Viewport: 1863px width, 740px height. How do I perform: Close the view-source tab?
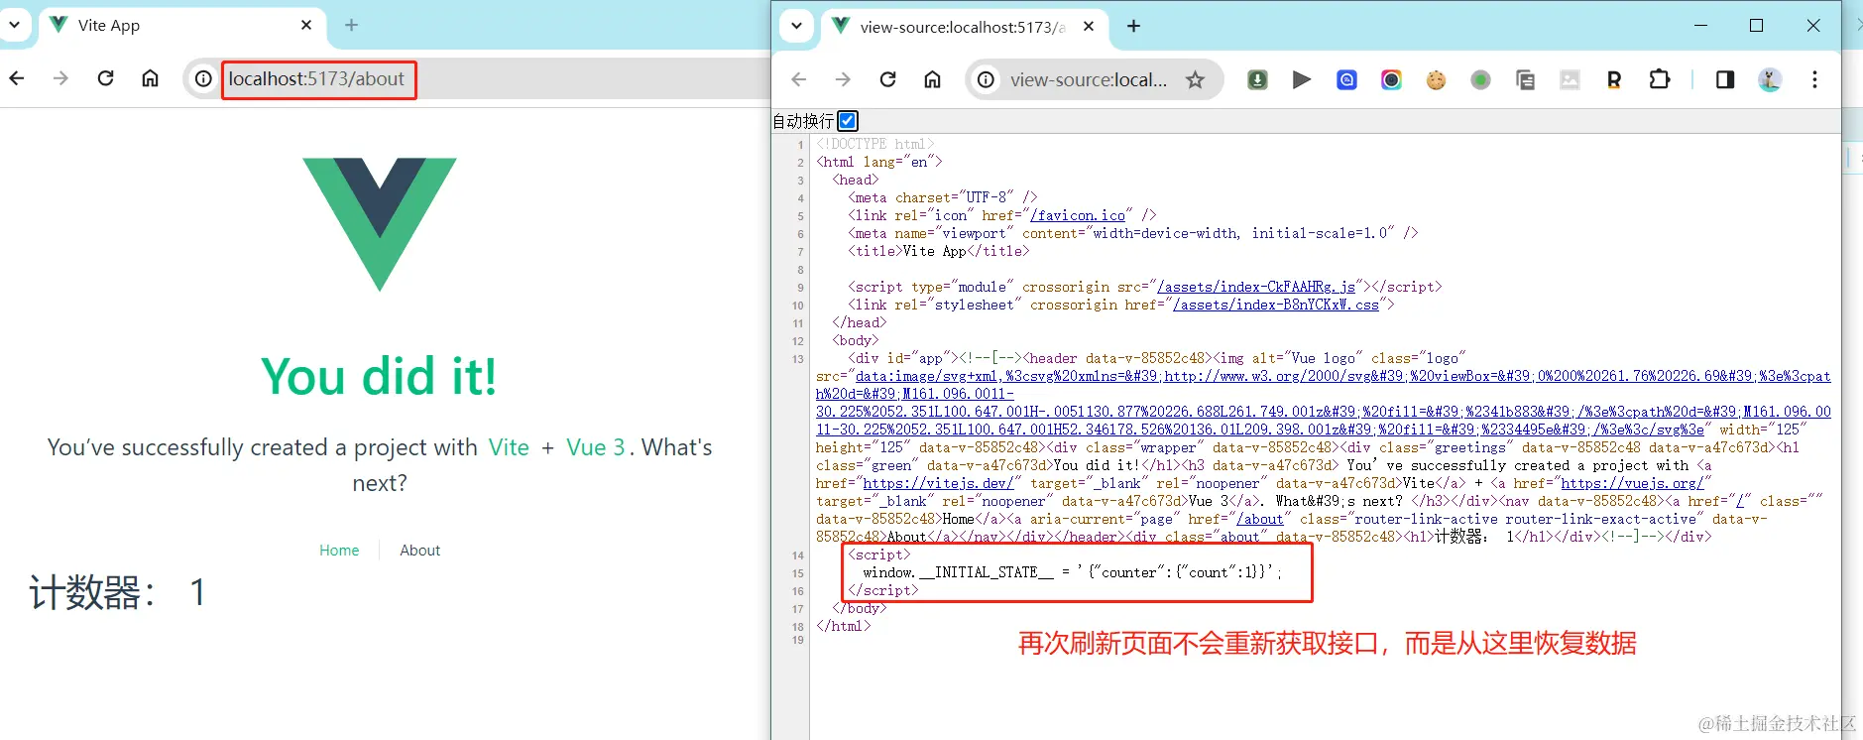(1089, 27)
